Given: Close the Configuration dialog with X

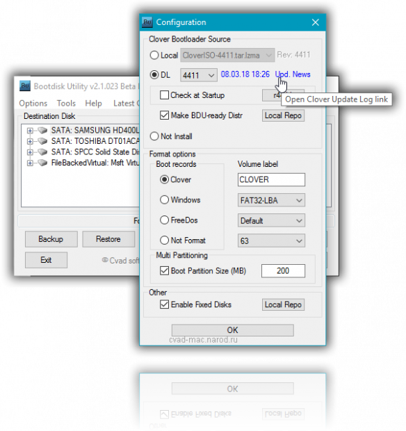Looking at the screenshot, I should pos(316,22).
